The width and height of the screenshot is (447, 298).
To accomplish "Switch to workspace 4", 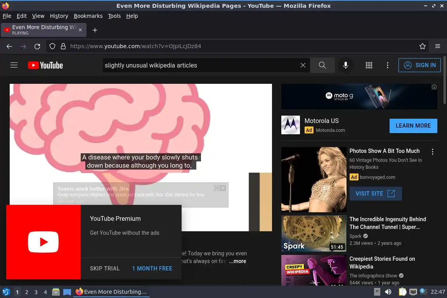I will (x=45, y=292).
